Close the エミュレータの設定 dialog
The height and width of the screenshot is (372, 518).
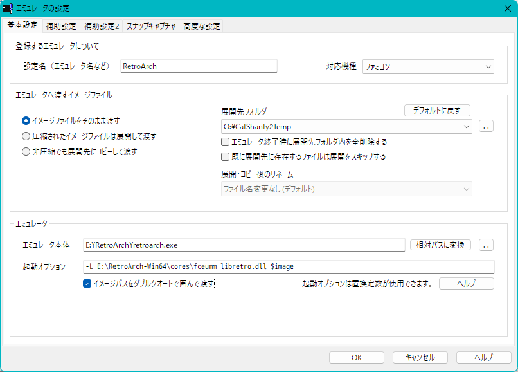click(x=508, y=8)
